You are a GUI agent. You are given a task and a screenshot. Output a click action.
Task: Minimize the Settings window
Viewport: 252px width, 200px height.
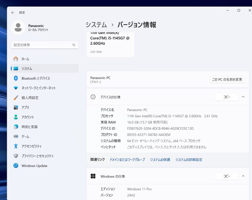(x=228, y=10)
